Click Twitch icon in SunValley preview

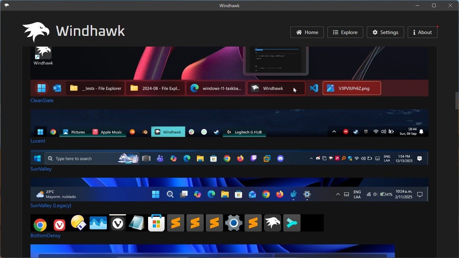[x=254, y=158]
